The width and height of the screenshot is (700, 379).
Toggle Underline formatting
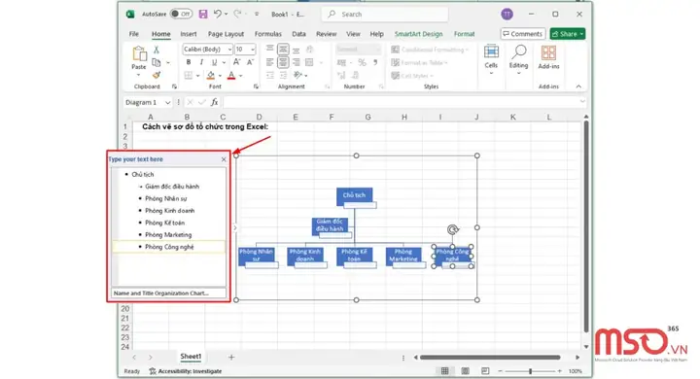click(214, 62)
